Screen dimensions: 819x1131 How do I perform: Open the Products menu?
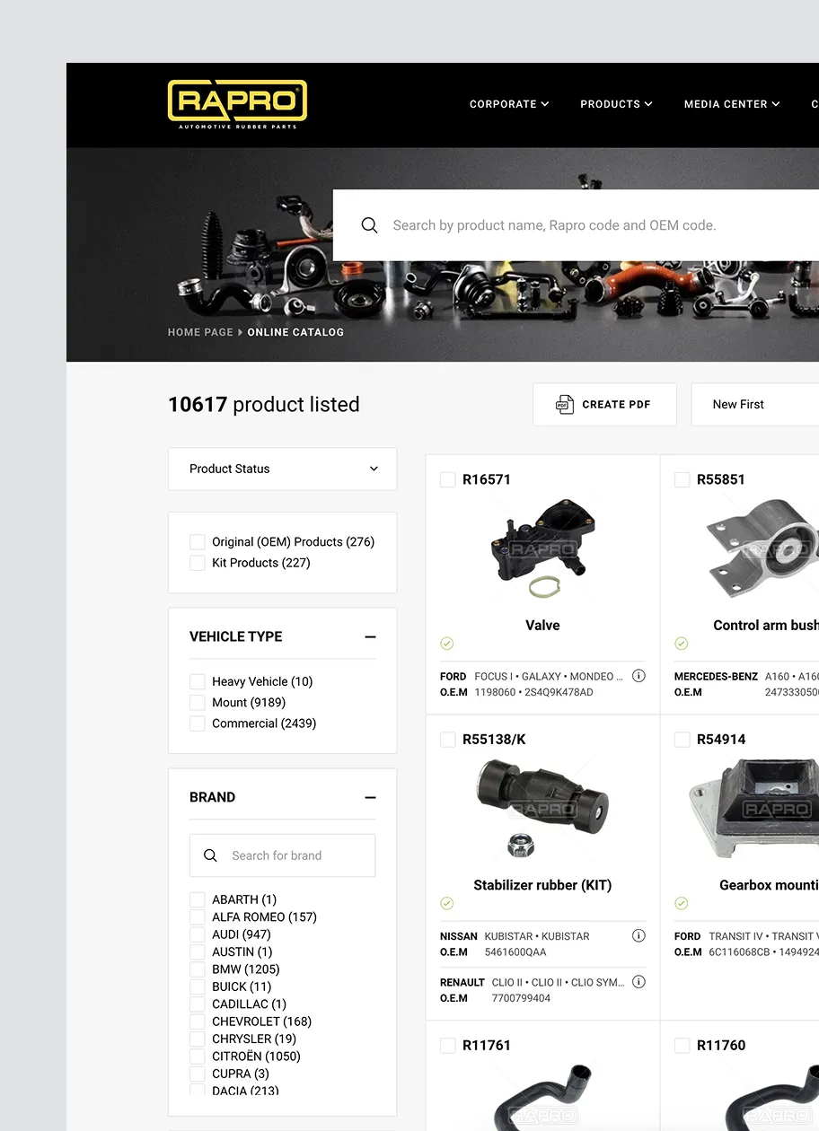[616, 104]
